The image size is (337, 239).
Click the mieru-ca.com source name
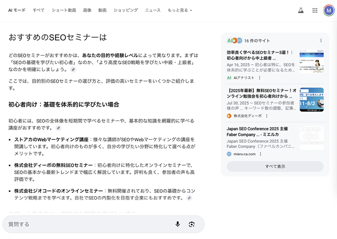244,154
